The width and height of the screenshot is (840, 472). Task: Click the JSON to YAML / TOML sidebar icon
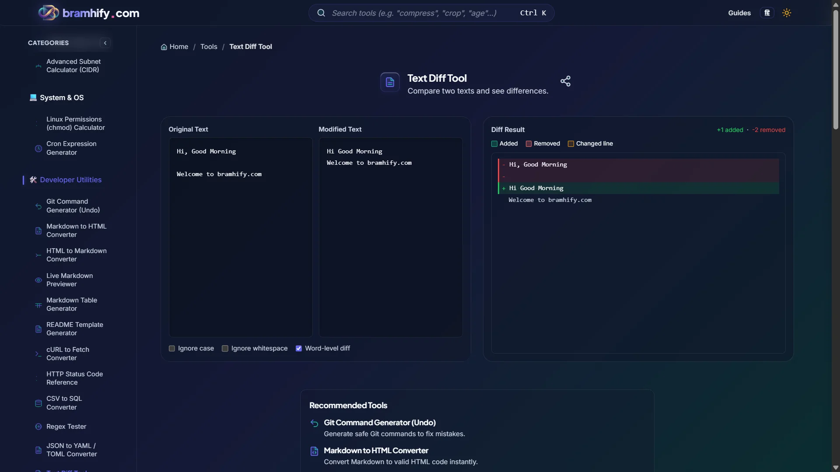(x=38, y=450)
